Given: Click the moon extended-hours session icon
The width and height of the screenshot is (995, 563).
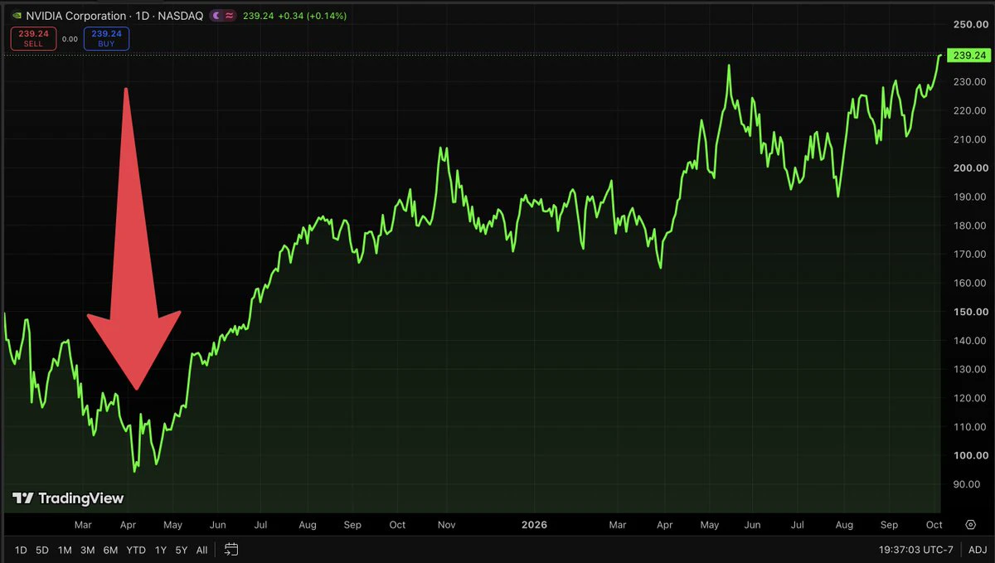Looking at the screenshot, I should click(x=216, y=16).
